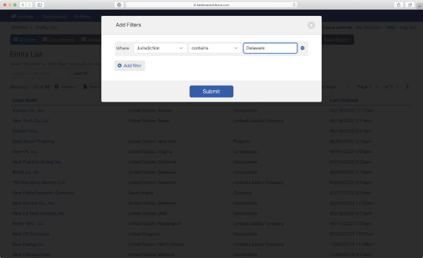This screenshot has width=423, height=258.
Task: Close the Add Filters dialog
Action: click(311, 25)
